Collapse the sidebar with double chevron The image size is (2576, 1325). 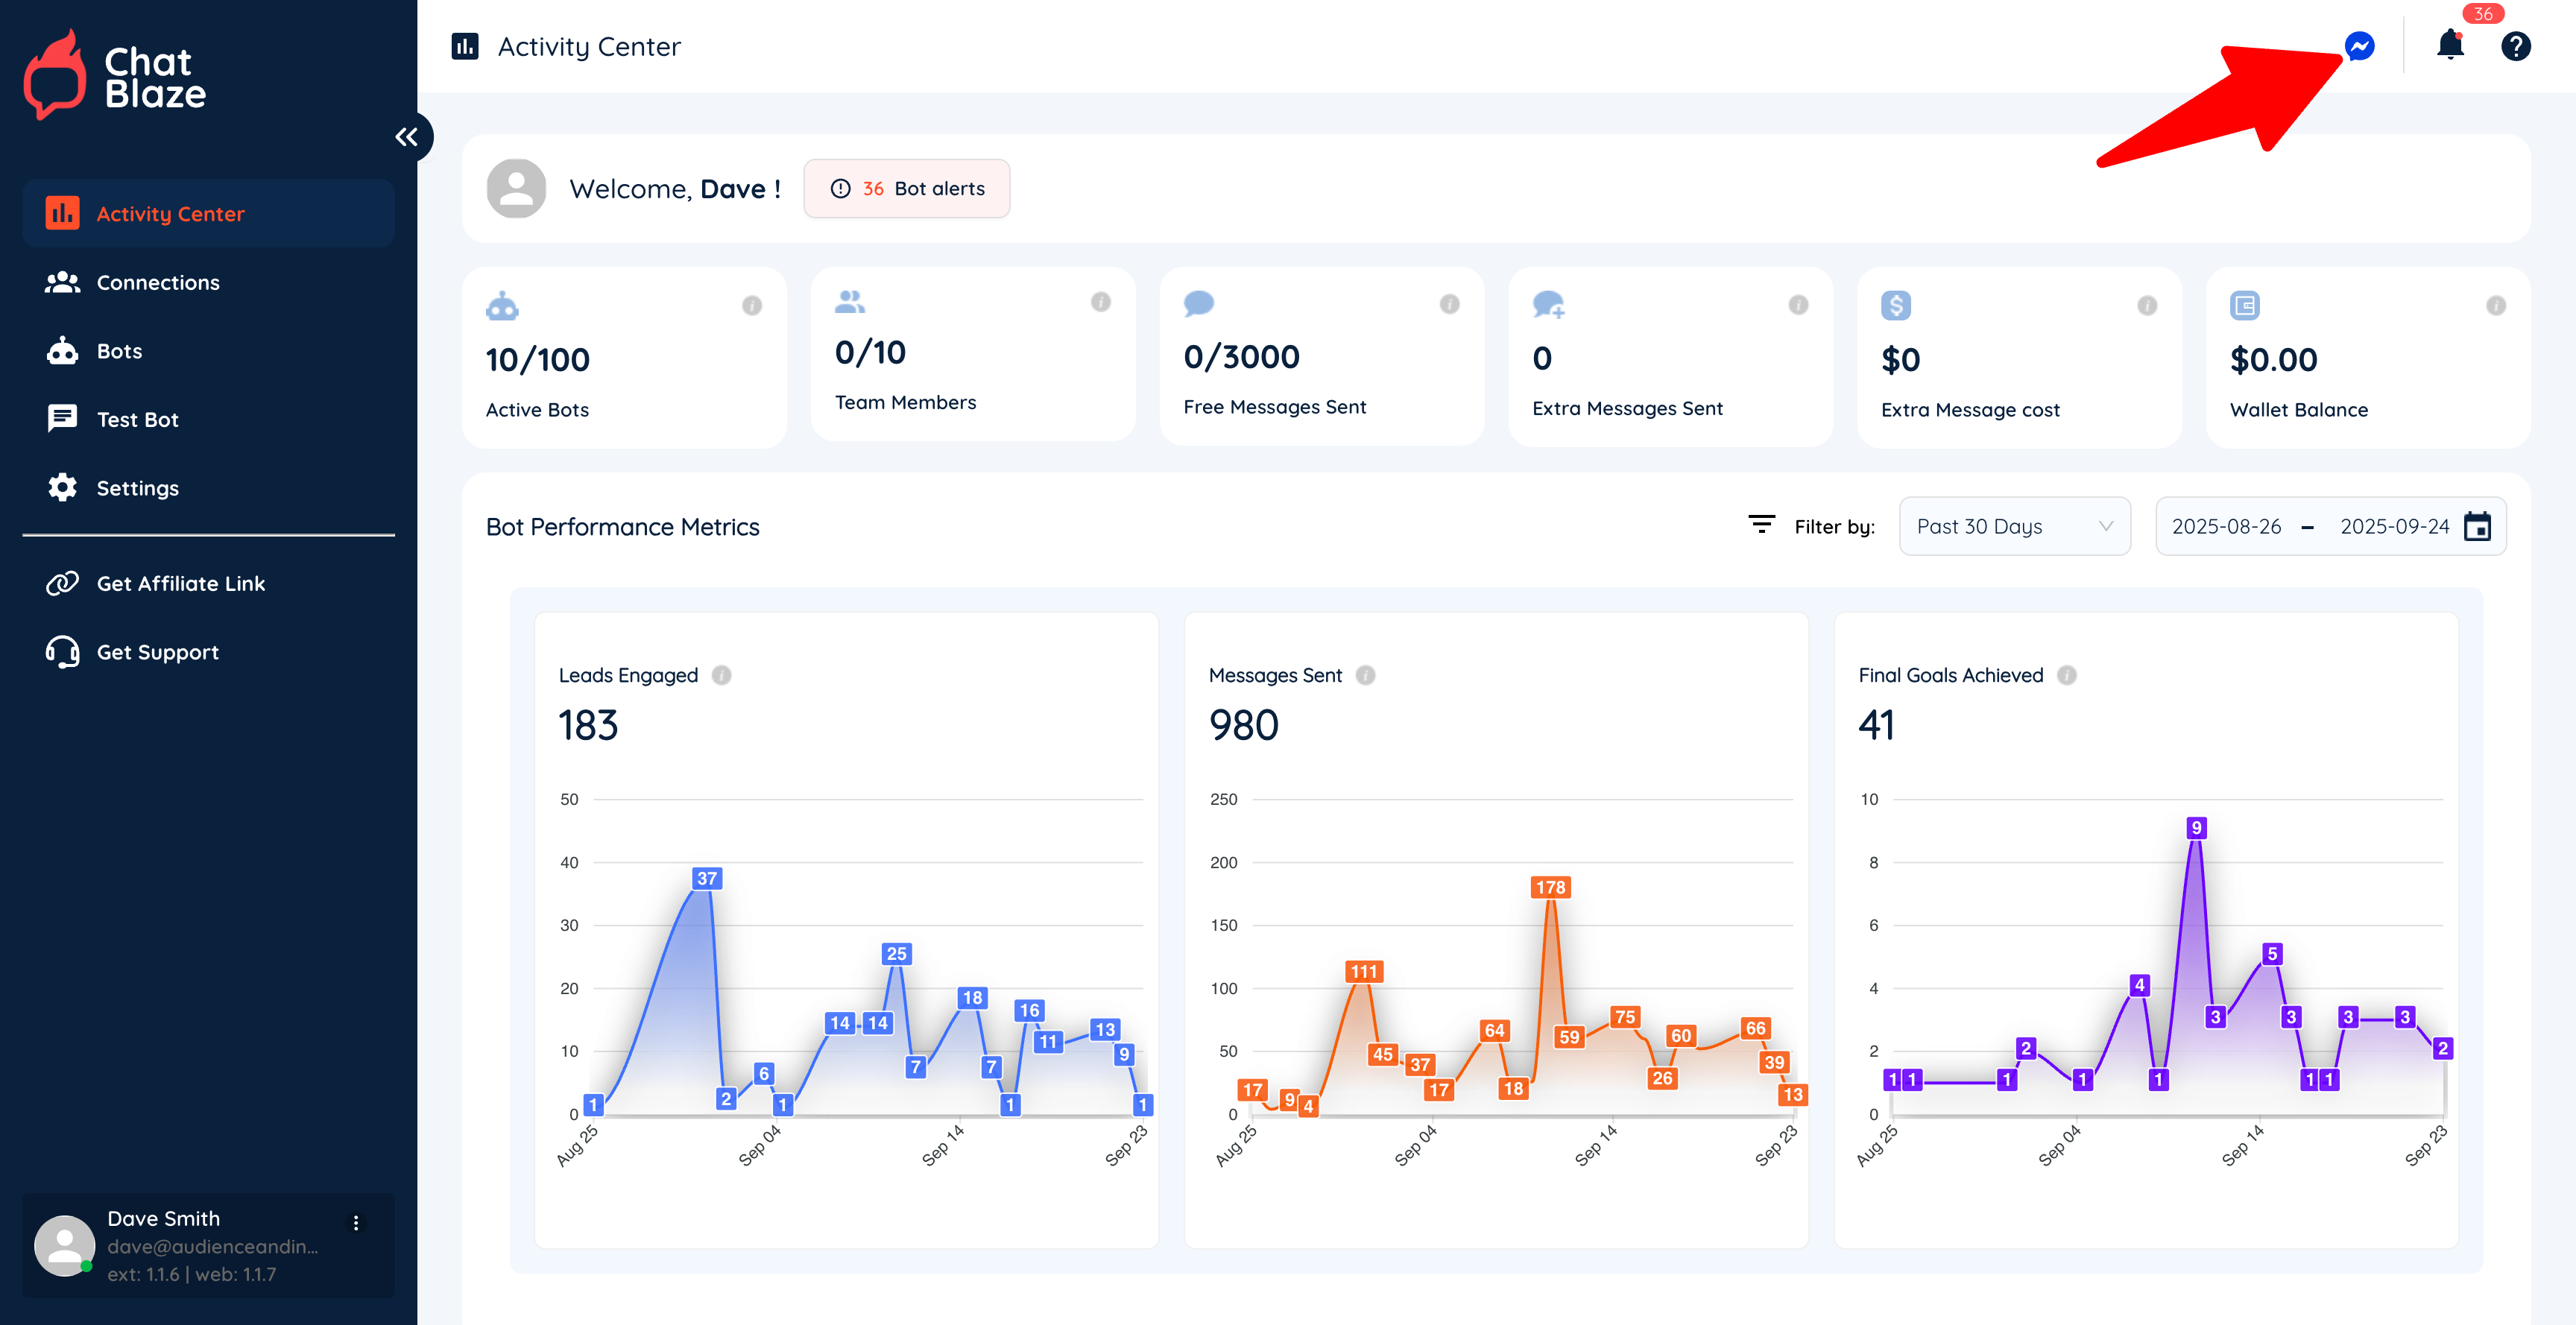pos(407,137)
